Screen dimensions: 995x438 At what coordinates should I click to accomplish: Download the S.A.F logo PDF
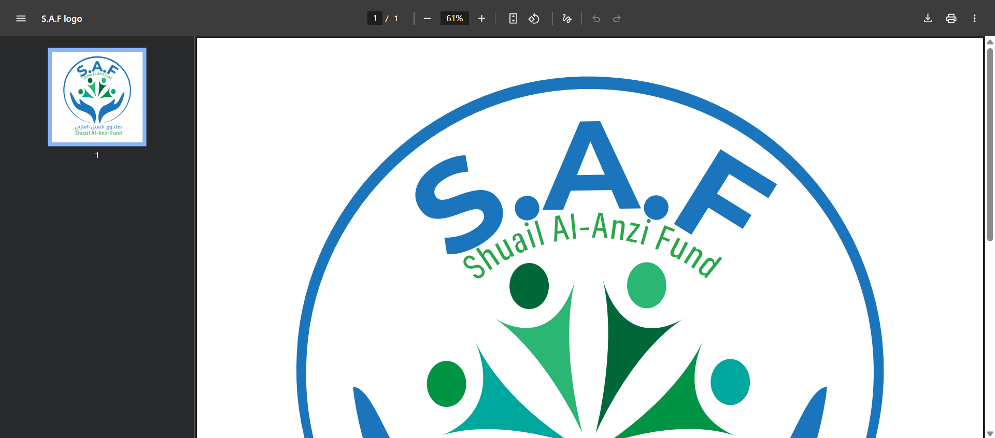pos(928,19)
